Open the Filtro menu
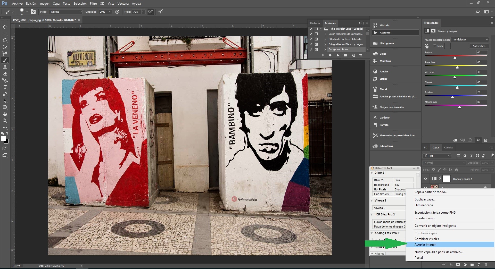 point(93,4)
